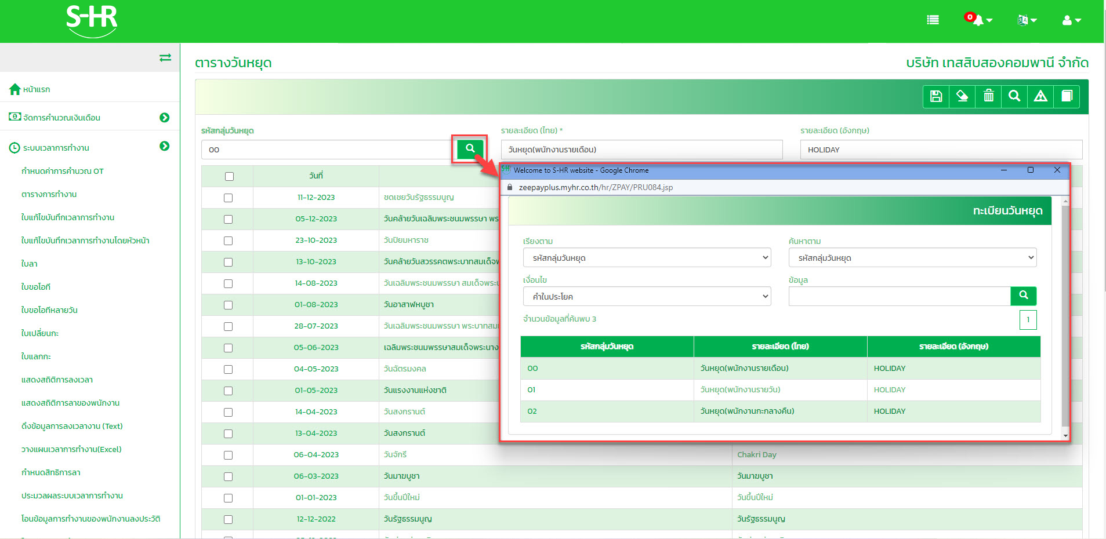Select holiday group row 01 in the popup
The height and width of the screenshot is (539, 1106).
coord(780,390)
